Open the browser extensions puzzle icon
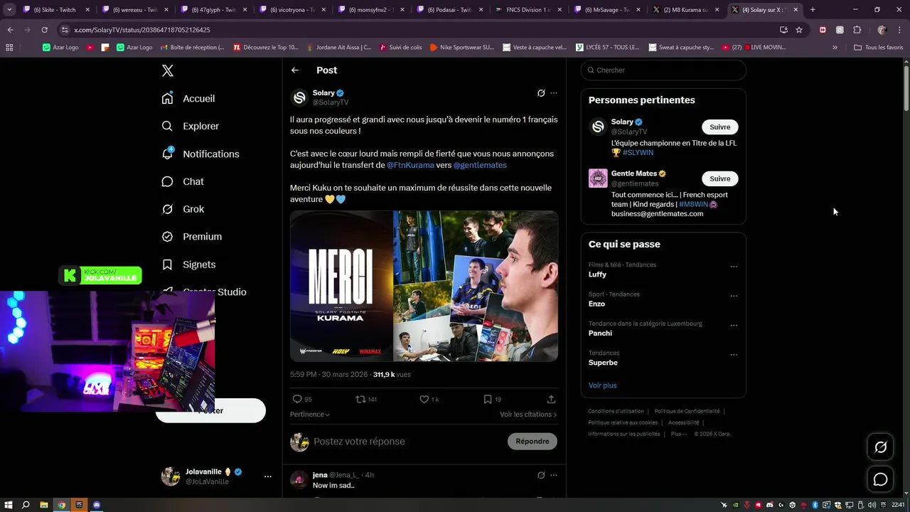910x512 pixels. click(x=857, y=30)
